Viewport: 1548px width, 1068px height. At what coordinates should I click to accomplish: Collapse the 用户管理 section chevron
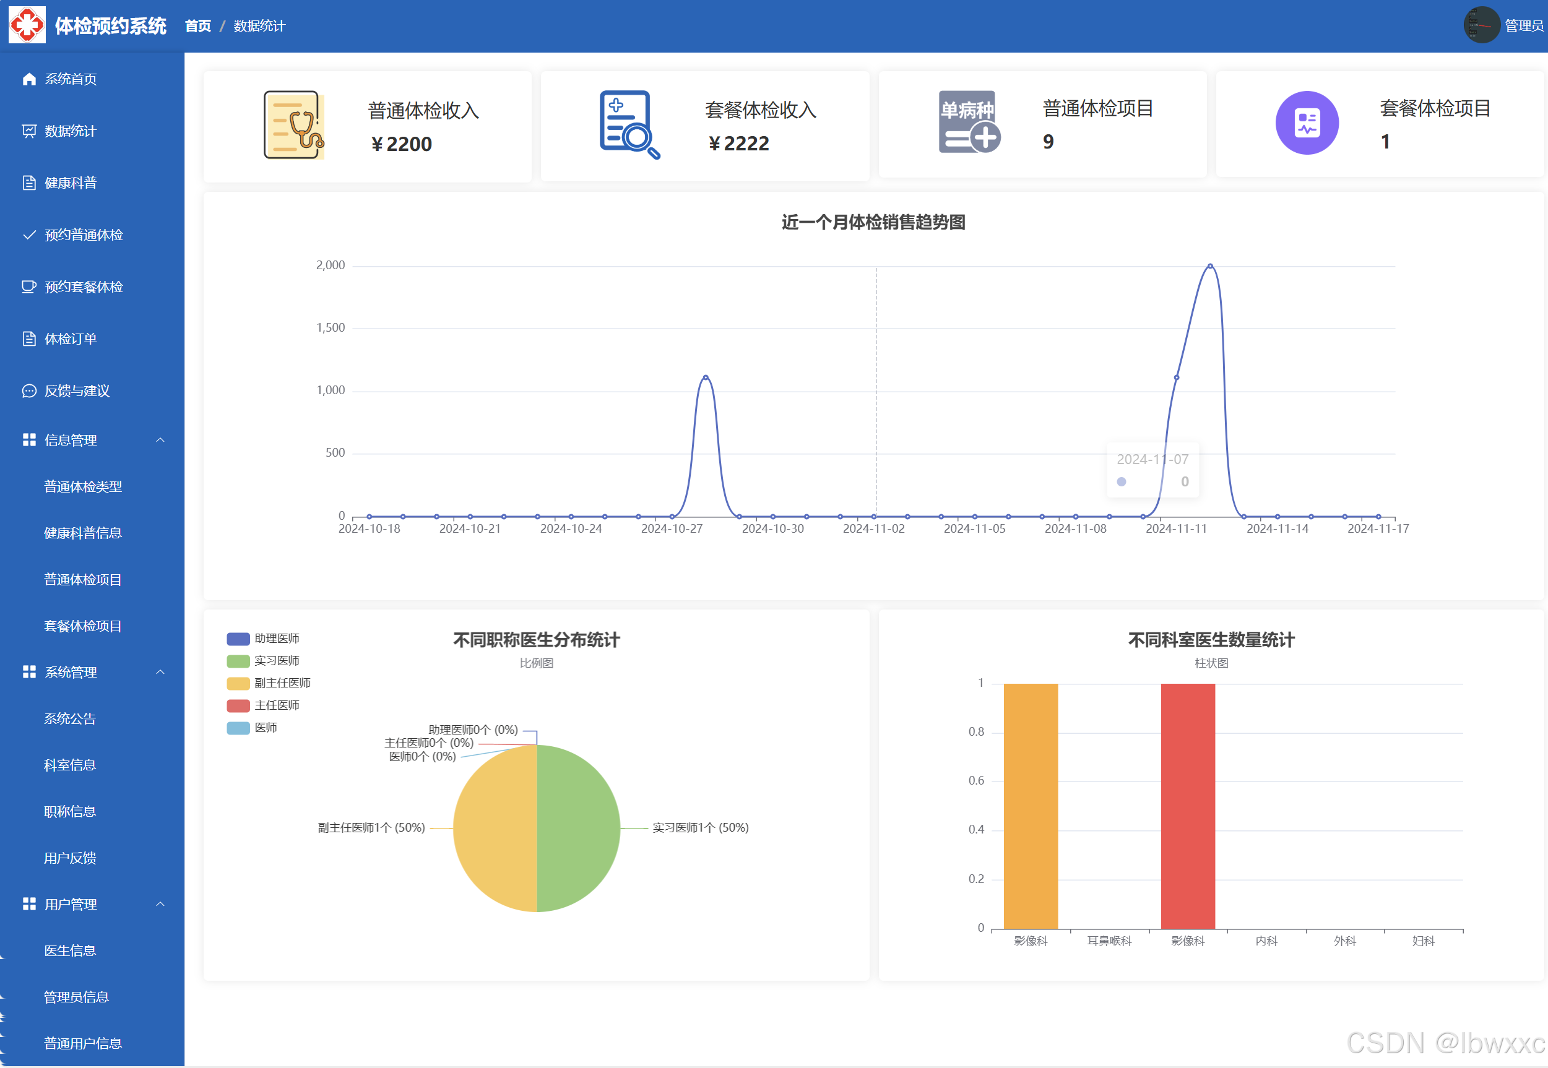tap(160, 904)
